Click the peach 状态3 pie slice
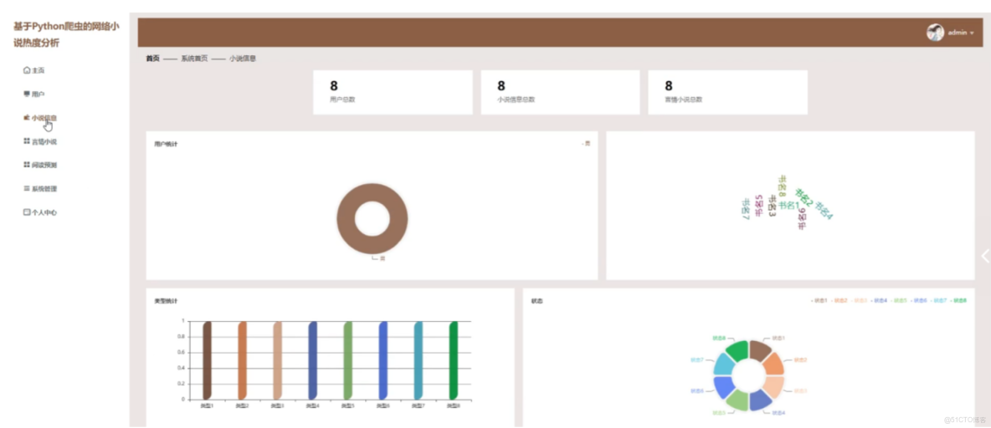 click(773, 386)
